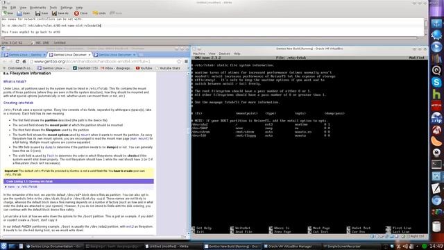Click the webcam icon in the dock
This screenshot has height=250, width=444.
coord(436,153)
